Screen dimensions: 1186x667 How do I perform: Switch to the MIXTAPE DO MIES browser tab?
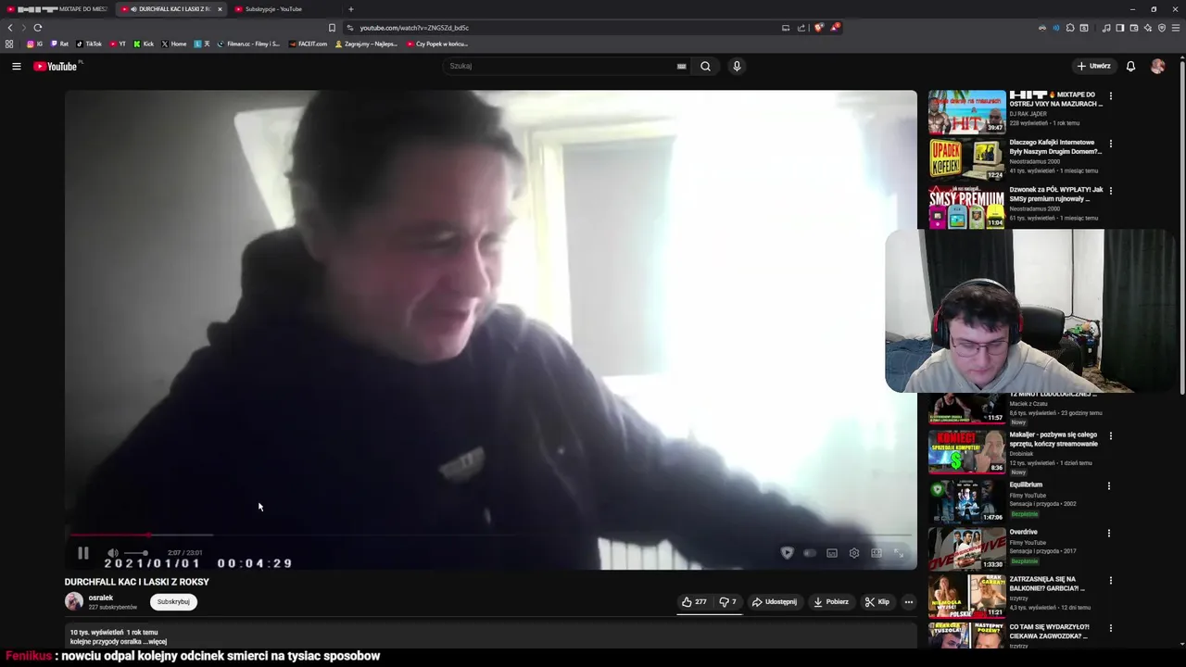[57, 9]
